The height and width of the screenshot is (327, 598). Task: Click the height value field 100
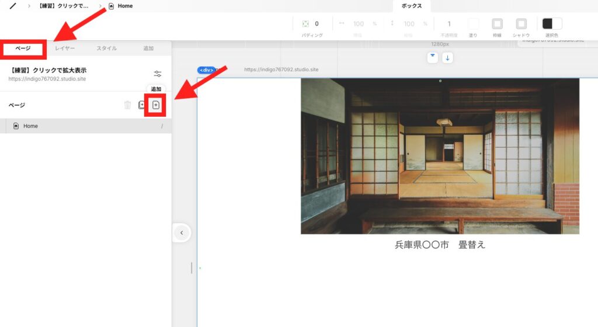(409, 23)
